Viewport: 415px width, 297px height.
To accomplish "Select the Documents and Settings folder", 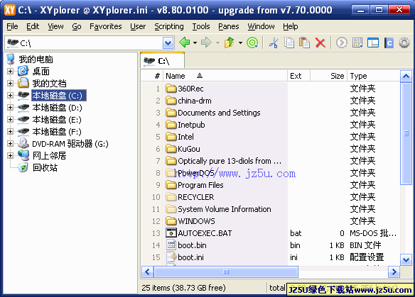I will pyautogui.click(x=219, y=113).
